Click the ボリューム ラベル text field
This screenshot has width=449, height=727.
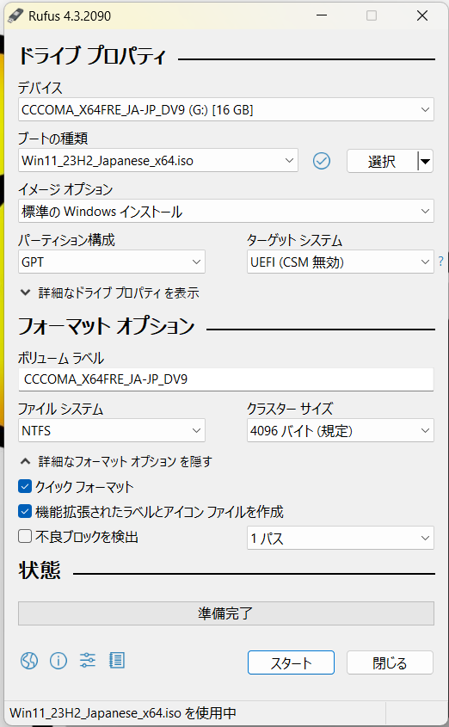pyautogui.click(x=226, y=379)
